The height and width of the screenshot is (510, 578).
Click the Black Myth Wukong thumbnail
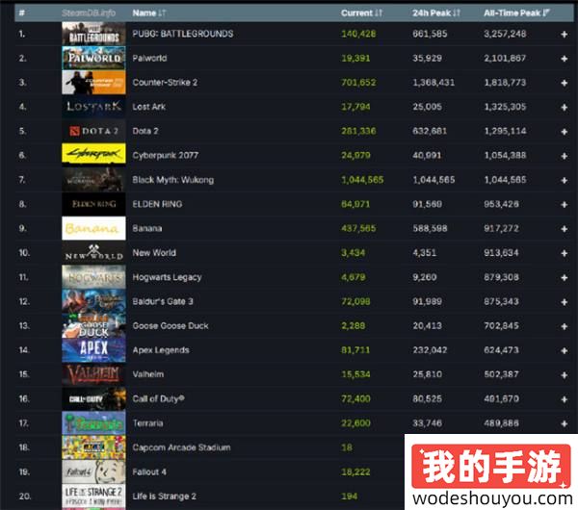[x=93, y=180]
